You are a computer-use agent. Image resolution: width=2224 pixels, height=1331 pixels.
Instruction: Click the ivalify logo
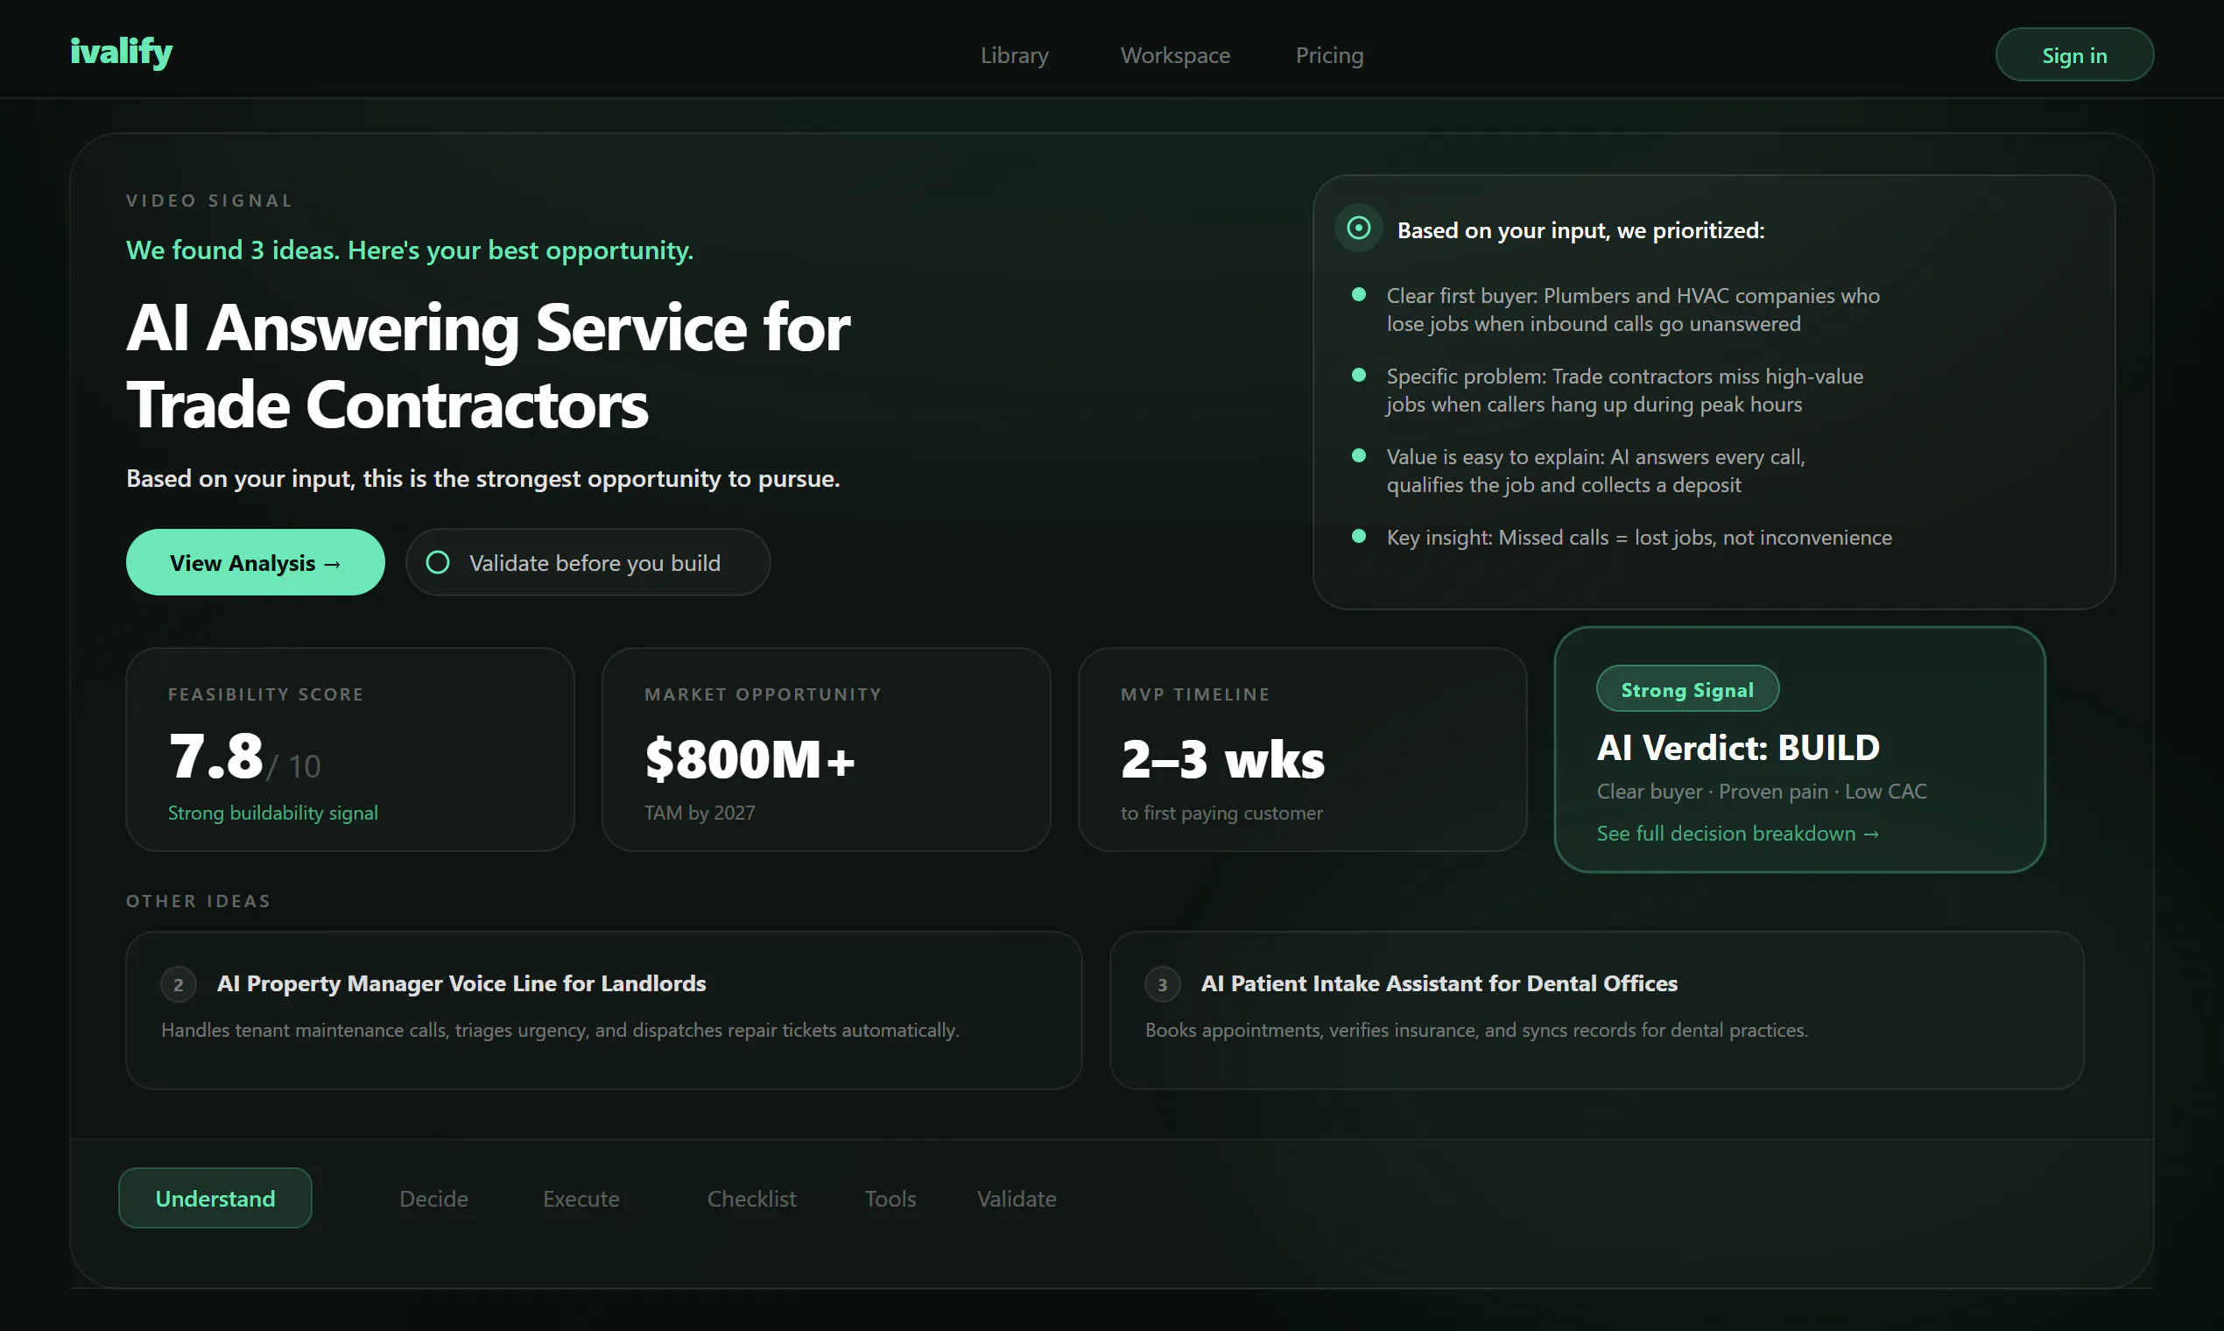[x=121, y=52]
